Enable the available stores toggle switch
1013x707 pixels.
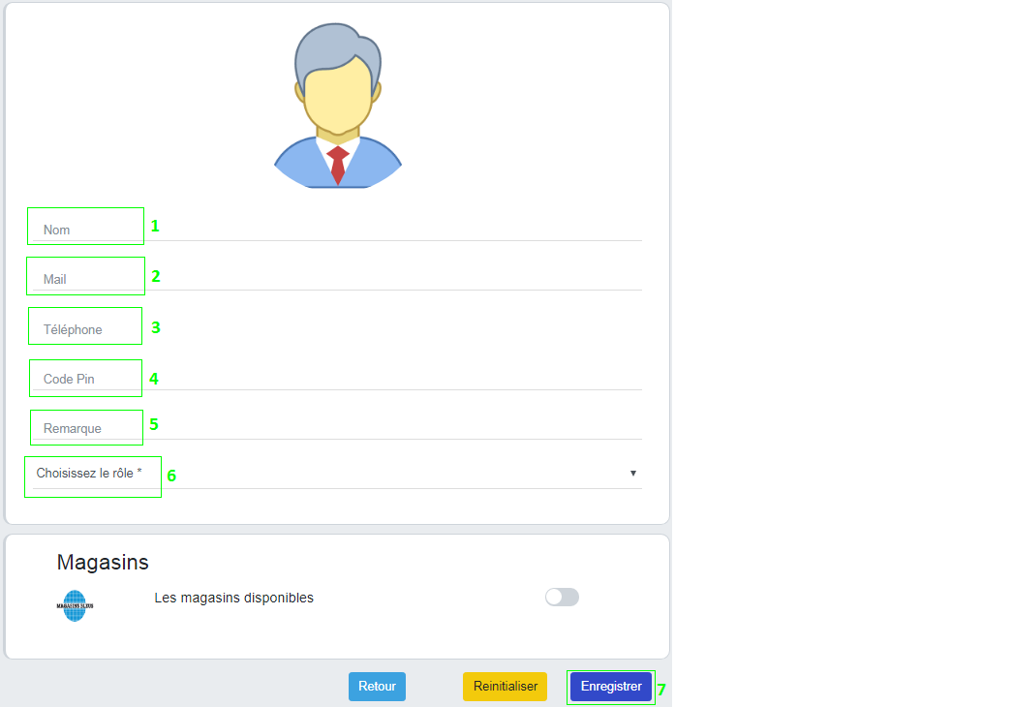tap(562, 597)
